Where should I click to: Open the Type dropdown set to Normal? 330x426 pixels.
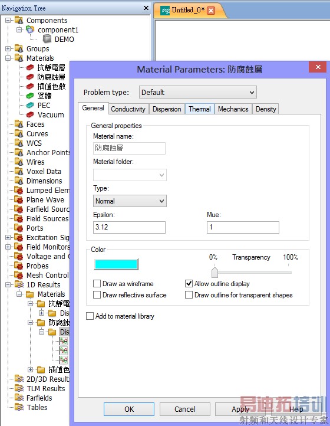[x=130, y=201]
